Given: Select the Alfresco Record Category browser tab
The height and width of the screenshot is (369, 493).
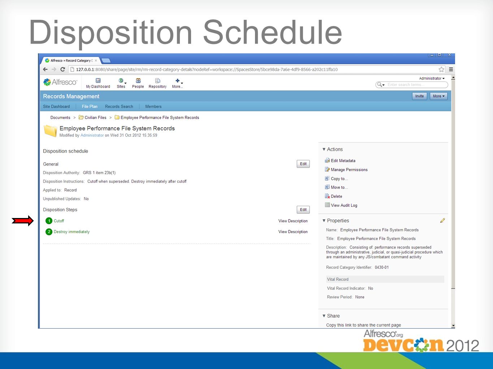Looking at the screenshot, I should point(71,61).
